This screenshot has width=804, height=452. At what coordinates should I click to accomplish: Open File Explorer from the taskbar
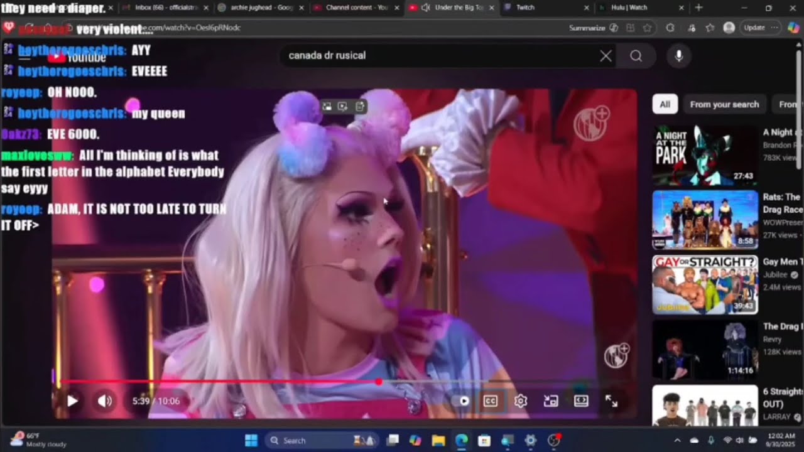[438, 440]
